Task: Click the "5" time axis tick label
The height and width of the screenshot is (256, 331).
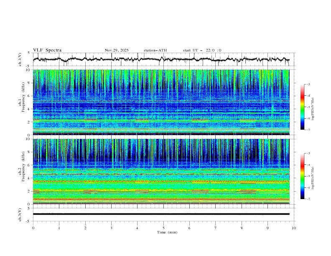Action: pos(163,228)
